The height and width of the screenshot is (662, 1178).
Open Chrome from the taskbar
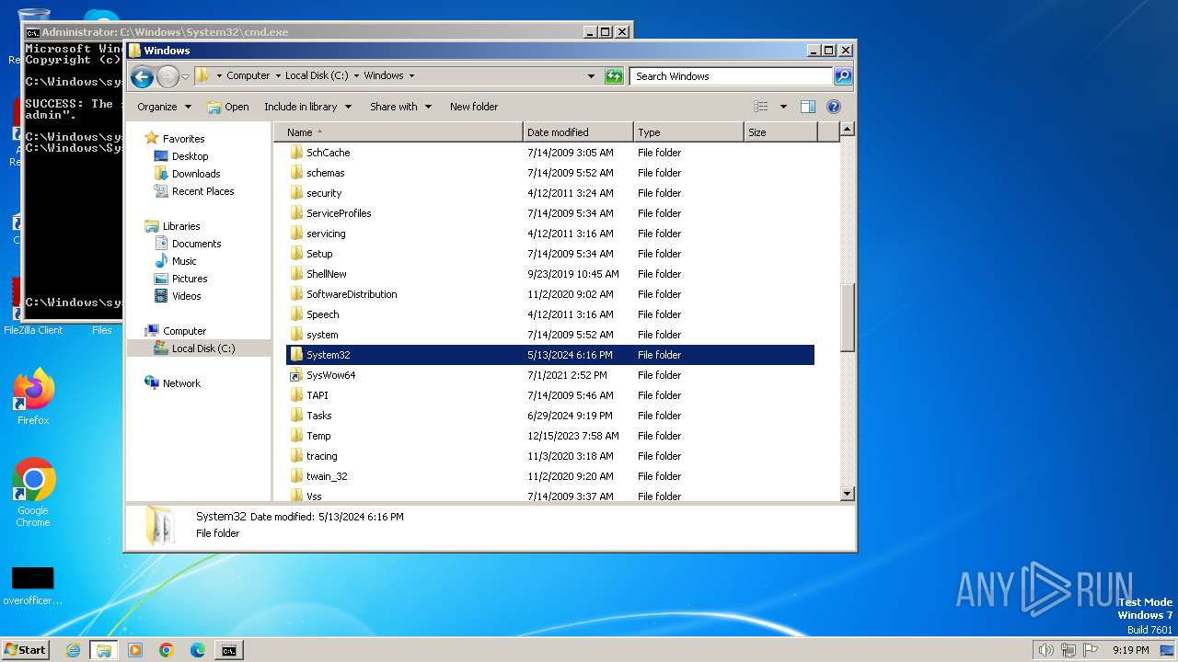[167, 650]
